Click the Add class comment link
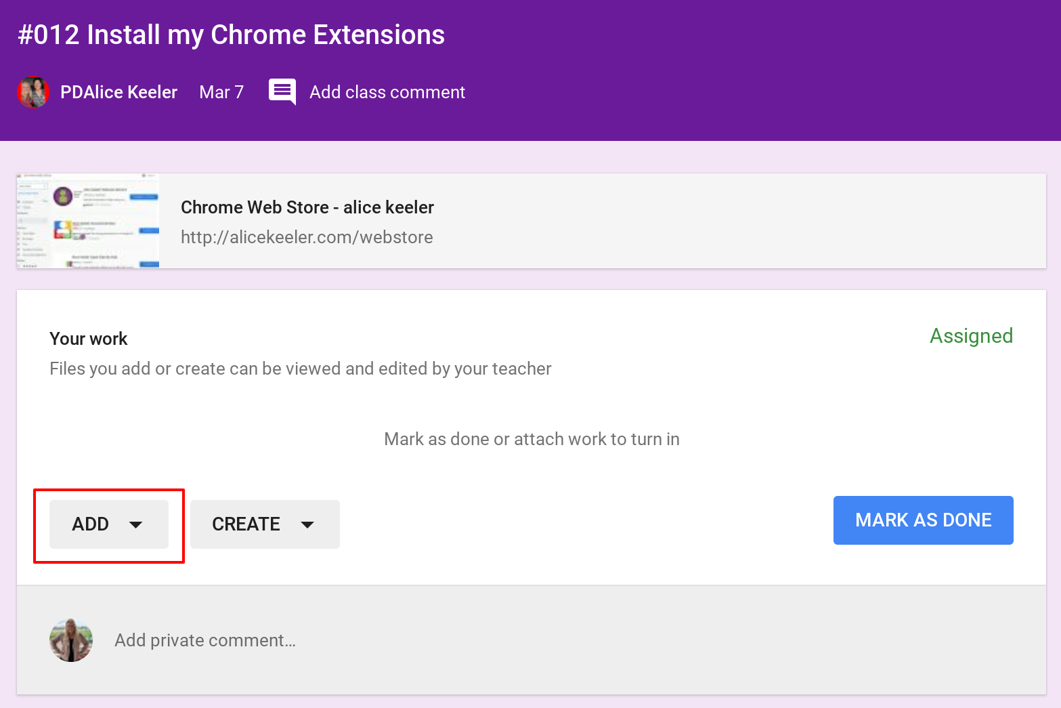 pos(387,92)
